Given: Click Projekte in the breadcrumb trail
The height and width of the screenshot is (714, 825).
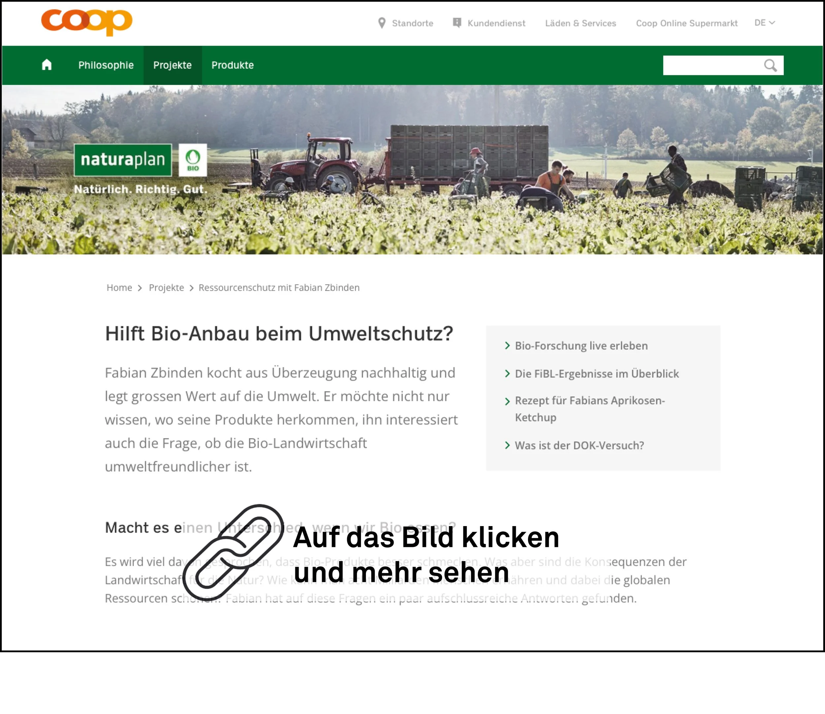Looking at the screenshot, I should pos(166,288).
